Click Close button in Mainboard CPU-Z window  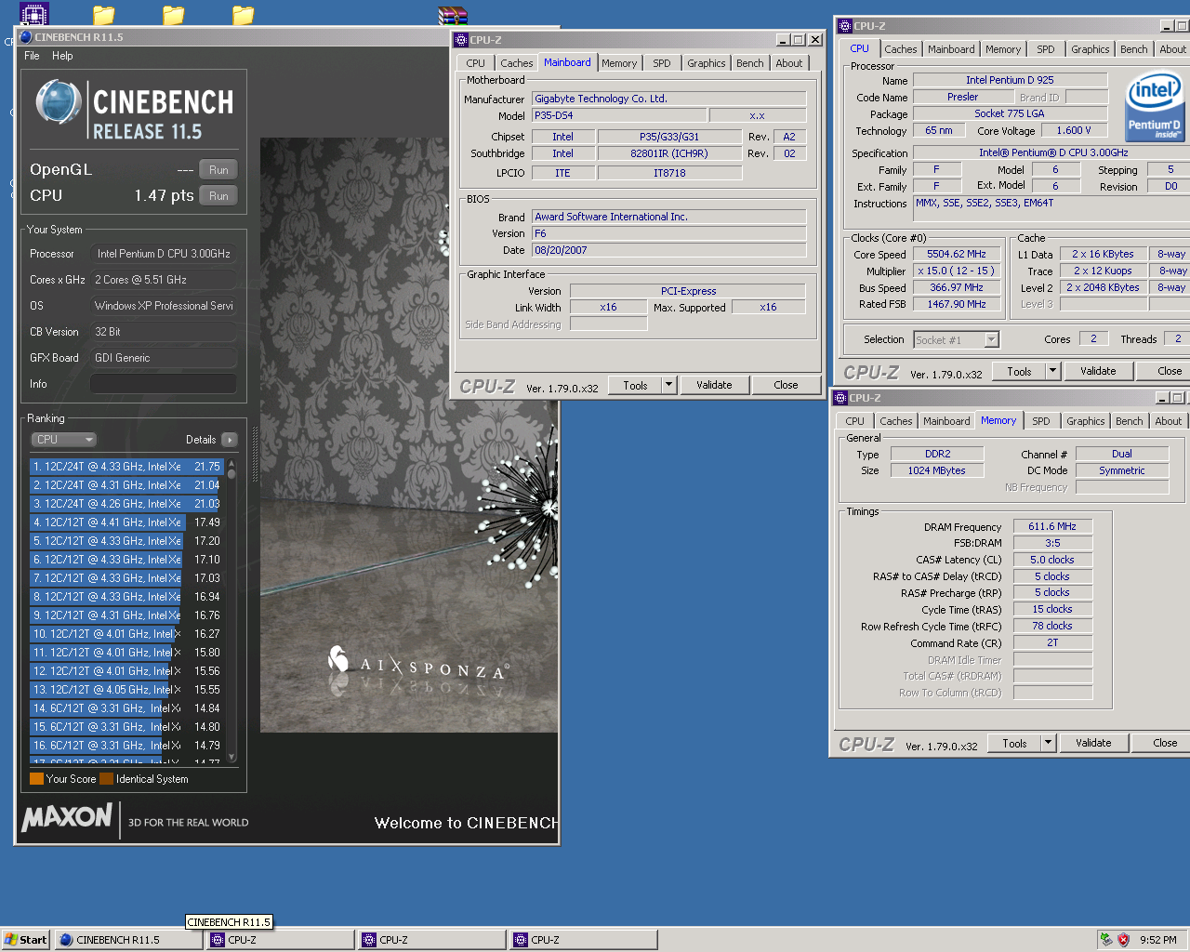coord(786,385)
